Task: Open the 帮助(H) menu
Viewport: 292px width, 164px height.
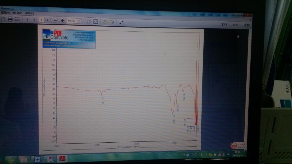Action: coord(30,13)
